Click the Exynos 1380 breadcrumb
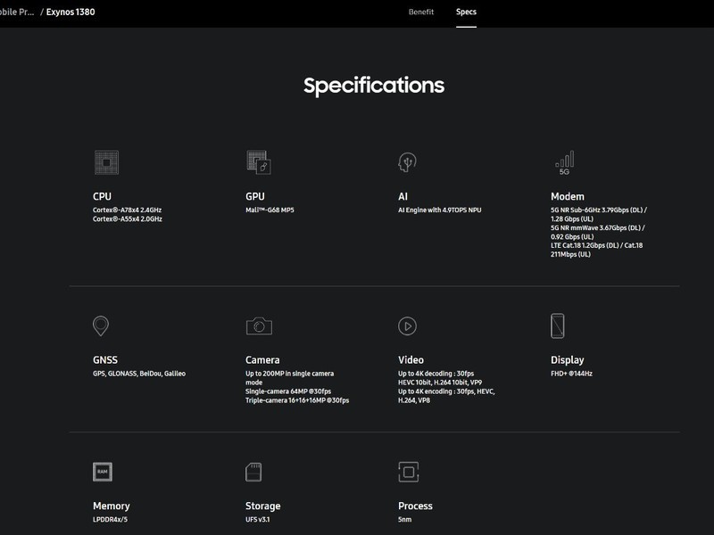This screenshot has height=535, width=714. coord(71,12)
